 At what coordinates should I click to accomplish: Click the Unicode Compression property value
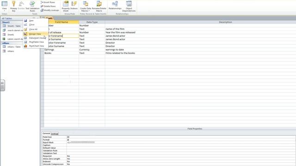pos(181,164)
